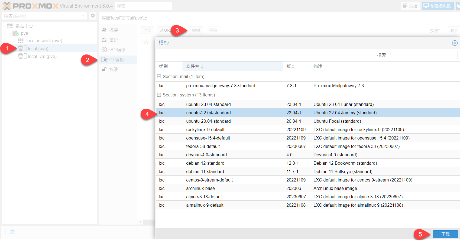
Task: Open localnetwork (pve) in tree
Action: 44,41
